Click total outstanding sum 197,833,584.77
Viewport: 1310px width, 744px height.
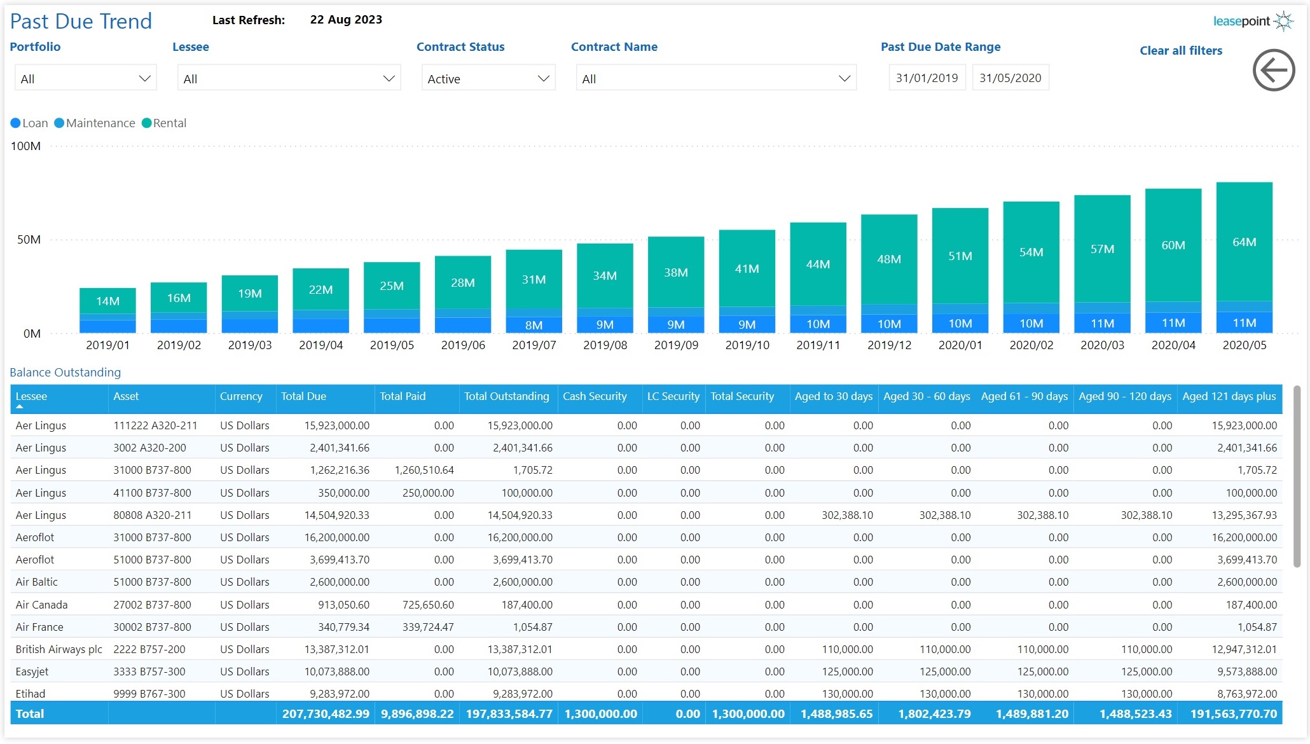click(509, 713)
